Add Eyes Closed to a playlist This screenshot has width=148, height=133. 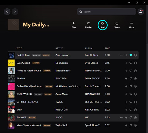[126, 63]
